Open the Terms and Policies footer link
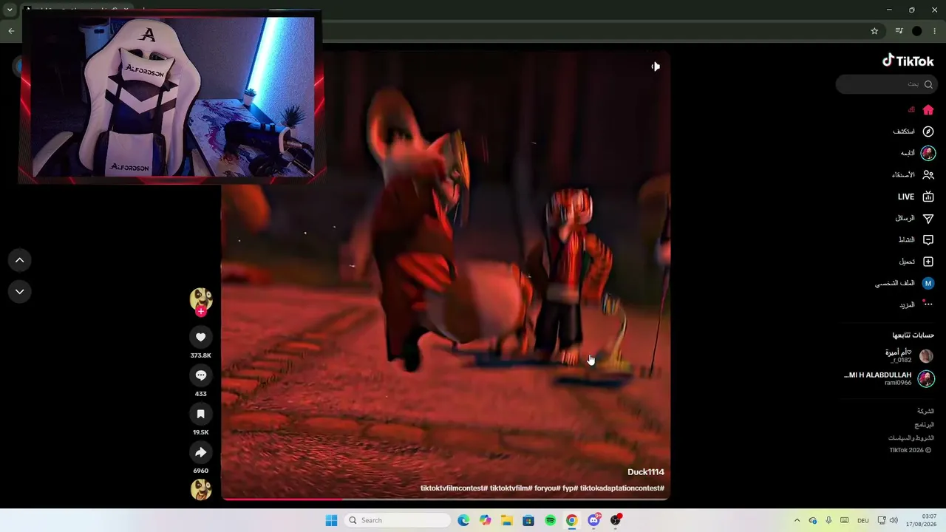Screen dimensions: 946x532 (x=911, y=438)
